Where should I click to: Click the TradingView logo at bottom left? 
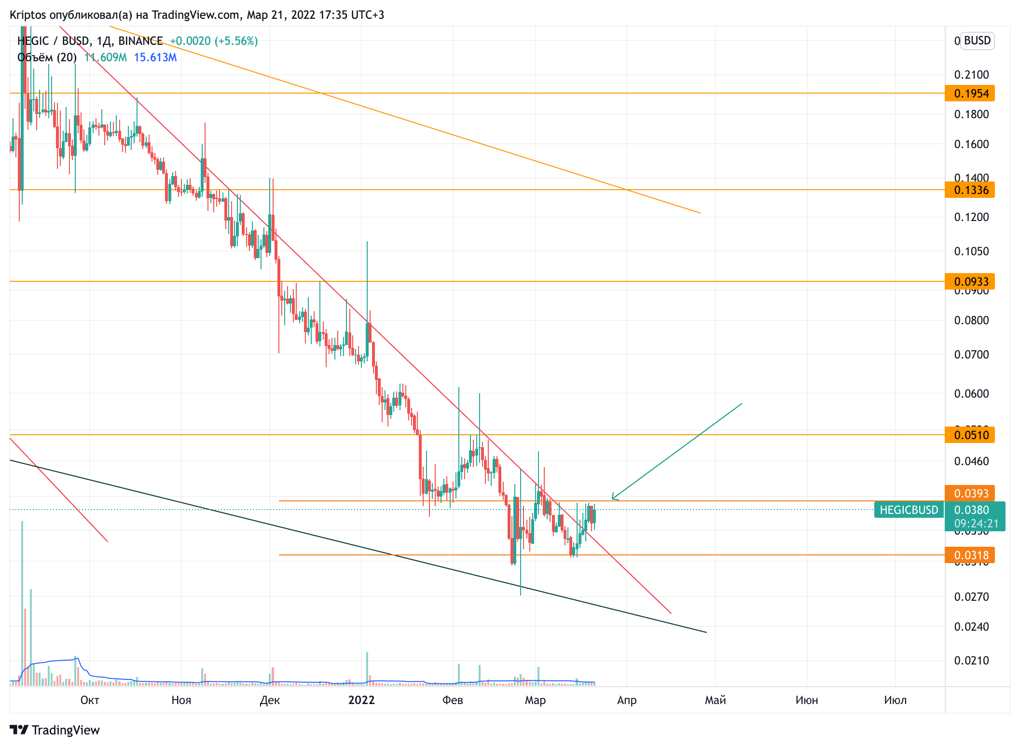pyautogui.click(x=55, y=730)
